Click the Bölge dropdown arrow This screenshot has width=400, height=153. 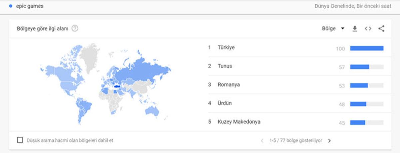tap(343, 29)
